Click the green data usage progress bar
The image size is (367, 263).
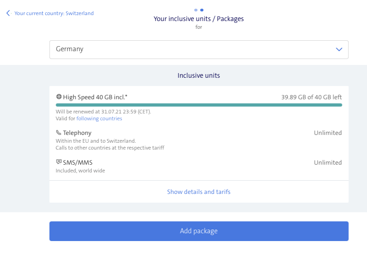[199, 105]
